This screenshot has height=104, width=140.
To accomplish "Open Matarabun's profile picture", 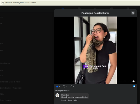I will point(57,95).
